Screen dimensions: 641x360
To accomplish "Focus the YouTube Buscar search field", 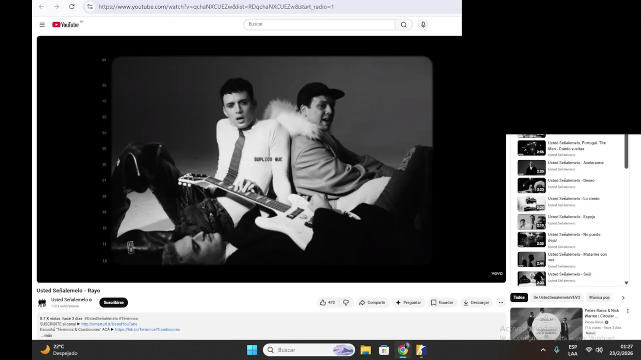I will coord(319,24).
